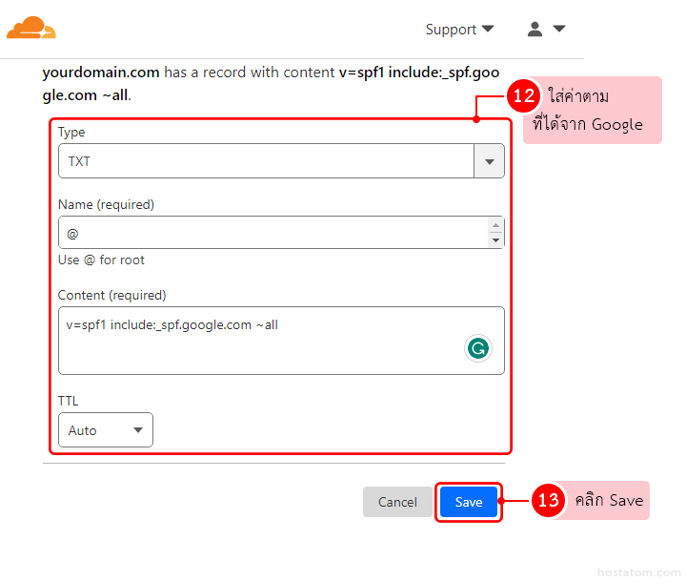Expand the TTL Auto dropdown
Screen dimensions: 686x582
click(x=106, y=430)
